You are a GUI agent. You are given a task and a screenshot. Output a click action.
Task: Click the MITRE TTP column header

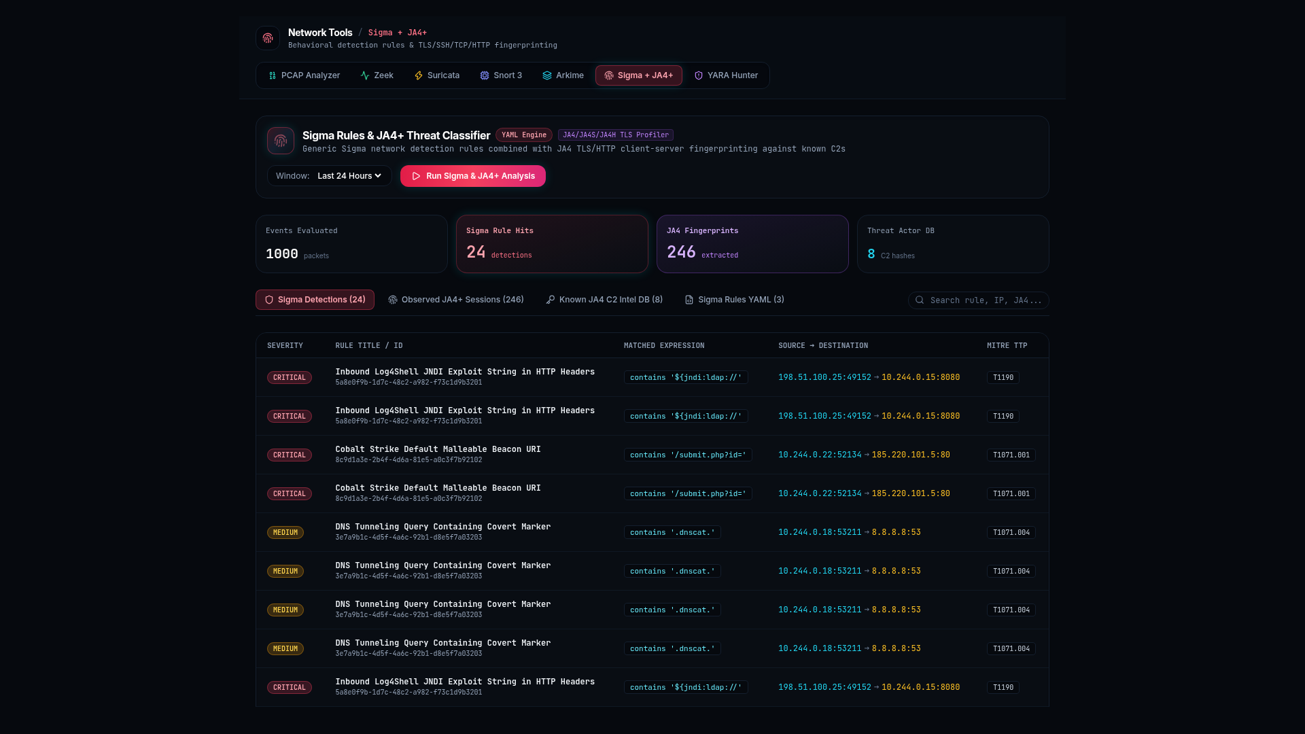[1007, 346]
